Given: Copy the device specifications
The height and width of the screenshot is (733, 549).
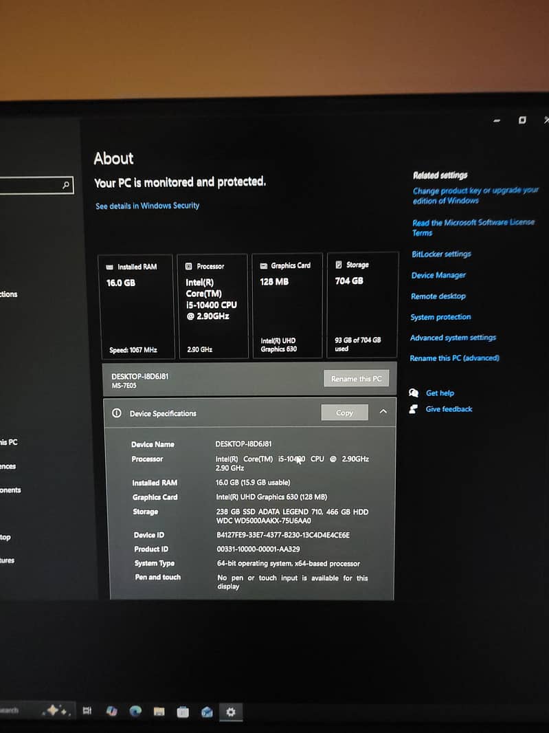Looking at the screenshot, I should coord(344,413).
